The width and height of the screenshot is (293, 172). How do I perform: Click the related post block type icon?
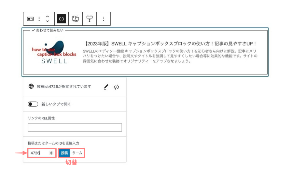coord(30,19)
